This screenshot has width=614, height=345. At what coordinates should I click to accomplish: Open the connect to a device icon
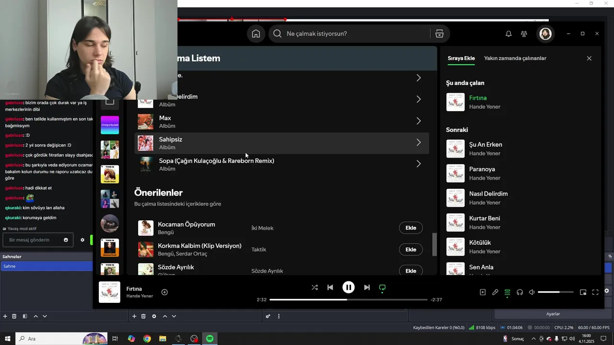pos(520,292)
